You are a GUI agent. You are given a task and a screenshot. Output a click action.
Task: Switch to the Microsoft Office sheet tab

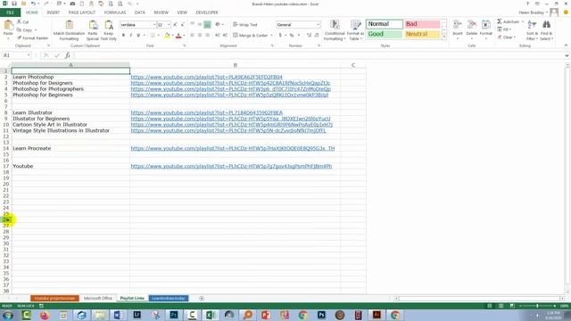[x=98, y=298]
